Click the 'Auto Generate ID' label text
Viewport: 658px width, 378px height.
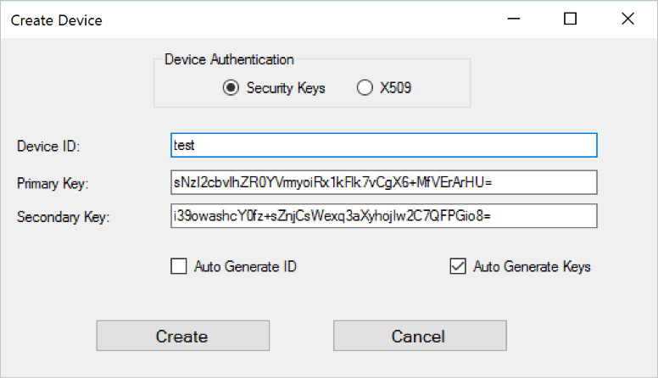point(245,267)
